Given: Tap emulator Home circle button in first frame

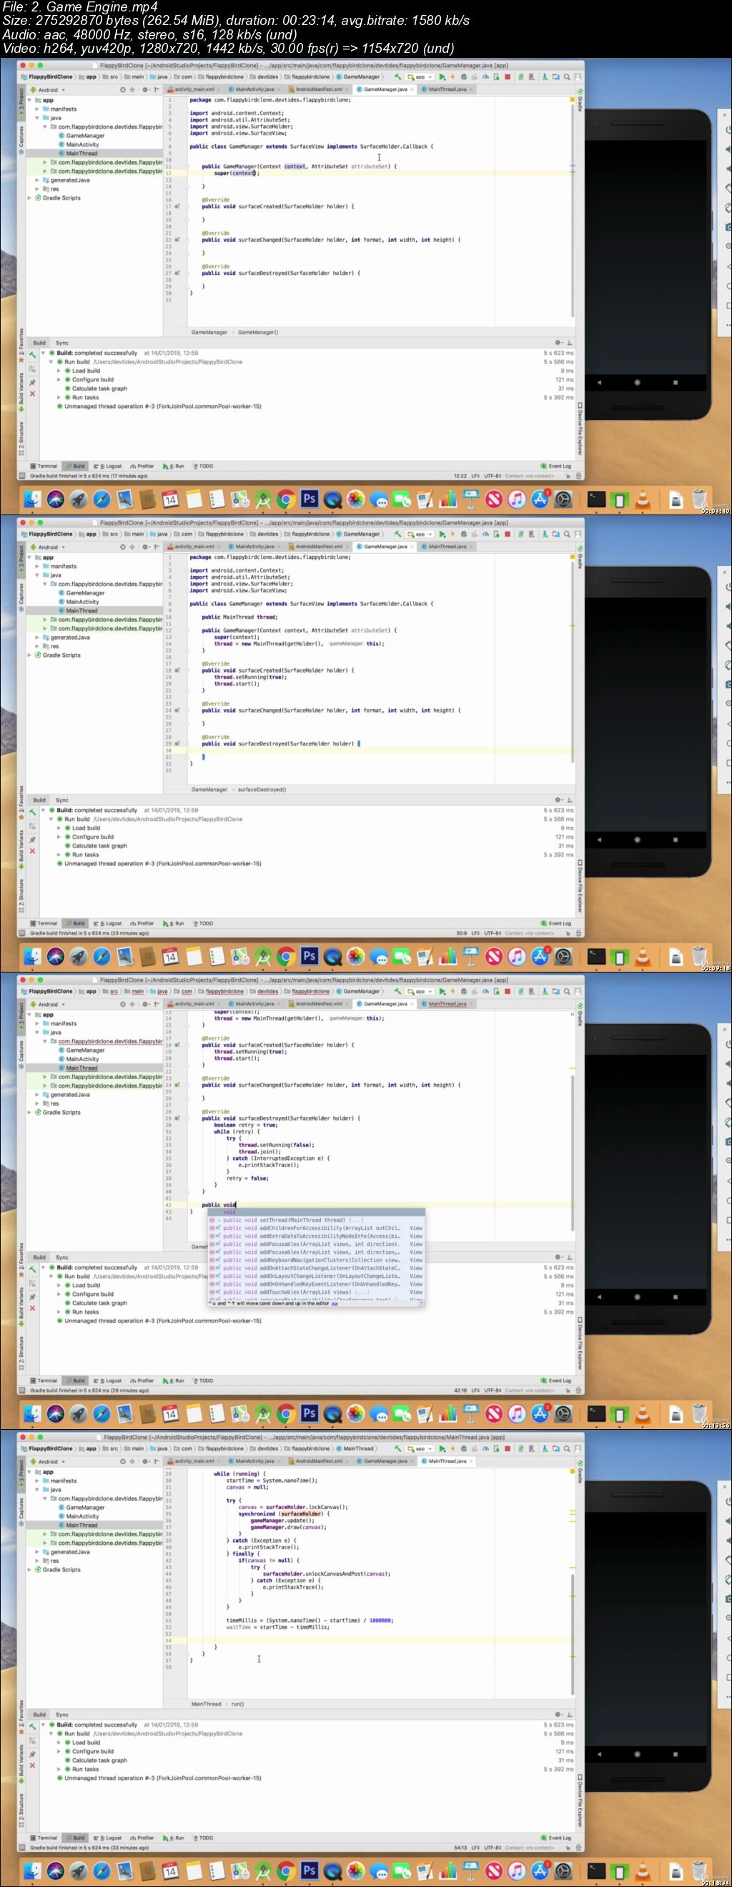Looking at the screenshot, I should 637,382.
